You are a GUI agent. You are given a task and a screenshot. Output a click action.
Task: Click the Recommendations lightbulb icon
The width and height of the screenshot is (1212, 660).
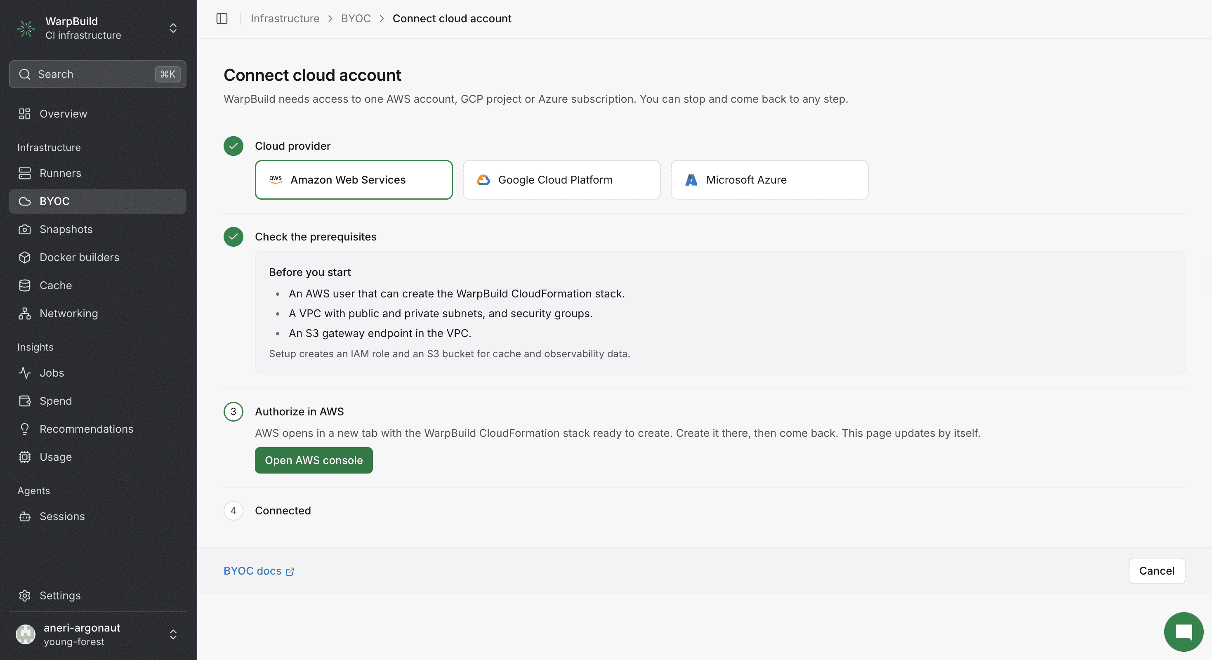[24, 429]
